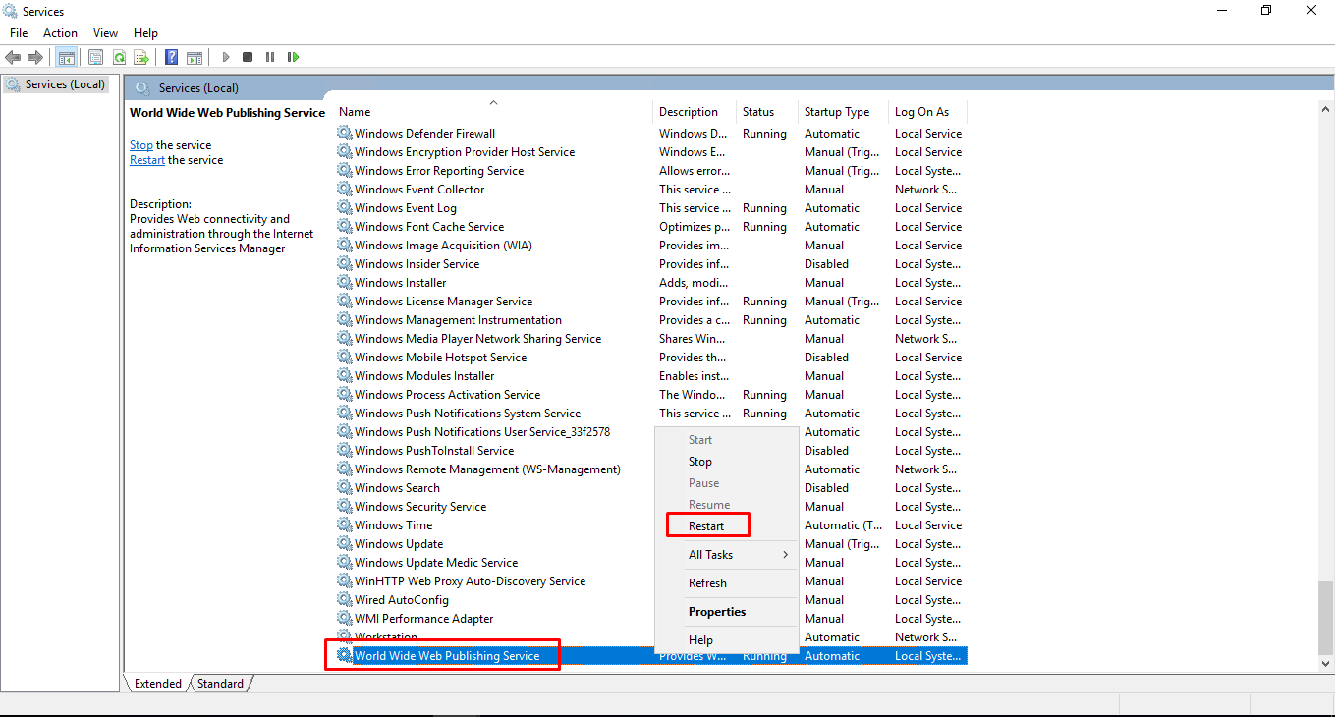The width and height of the screenshot is (1335, 717).
Task: Open Properties from the toolbar icon
Action: coord(95,58)
